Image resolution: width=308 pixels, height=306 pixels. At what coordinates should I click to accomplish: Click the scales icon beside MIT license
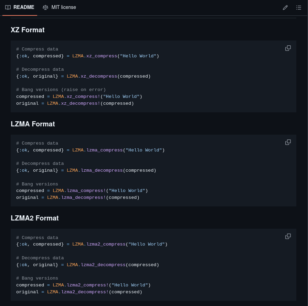45,7
